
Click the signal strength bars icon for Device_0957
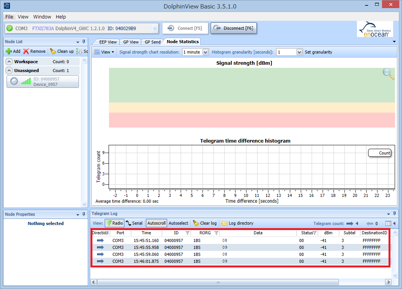(x=26, y=82)
